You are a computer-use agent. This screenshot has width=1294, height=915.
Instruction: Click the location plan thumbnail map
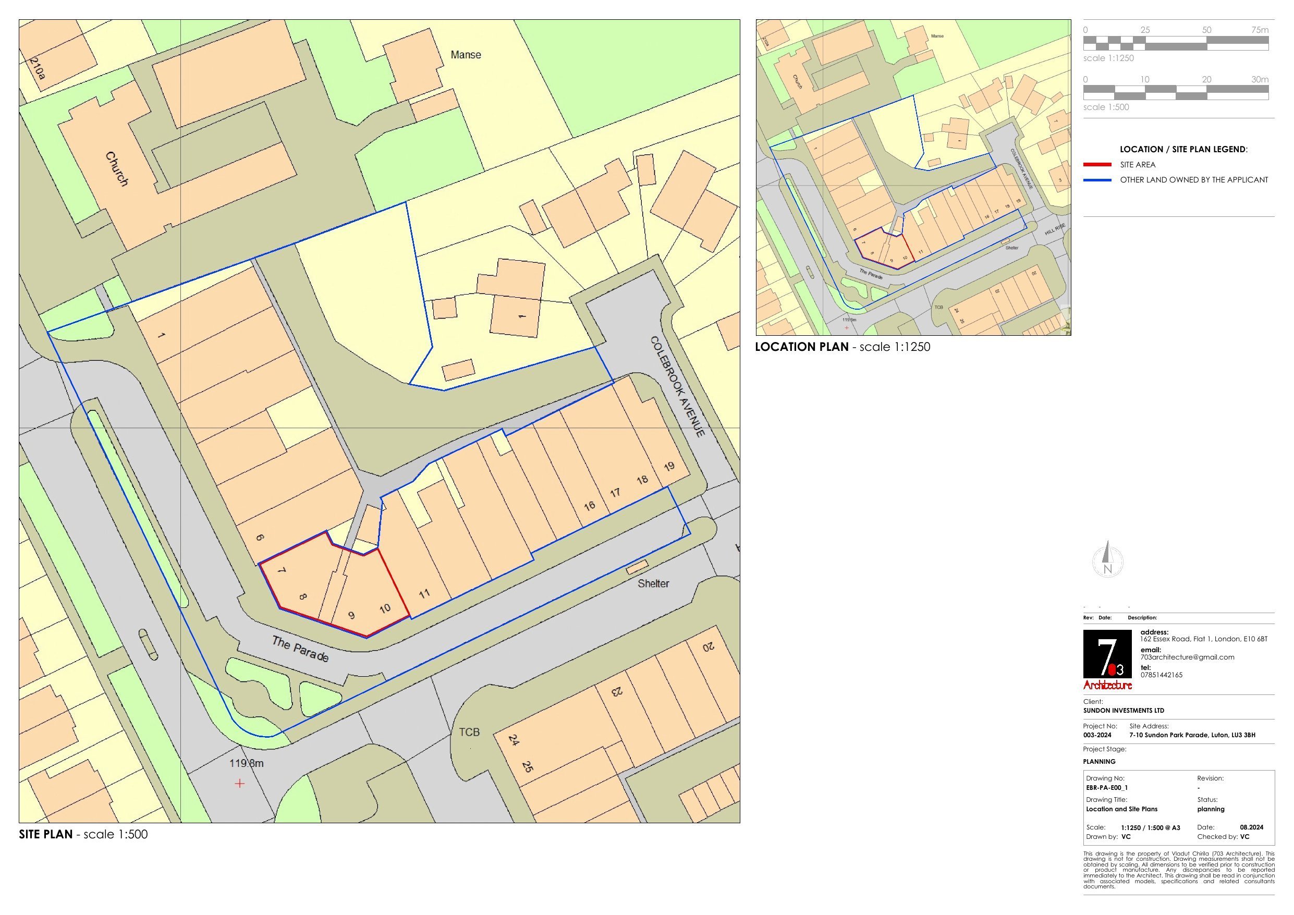pos(913,178)
